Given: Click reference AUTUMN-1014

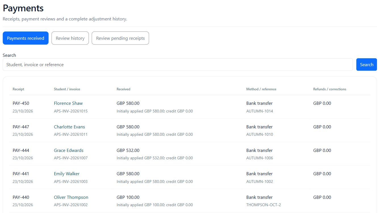Looking at the screenshot, I should [x=260, y=111].
